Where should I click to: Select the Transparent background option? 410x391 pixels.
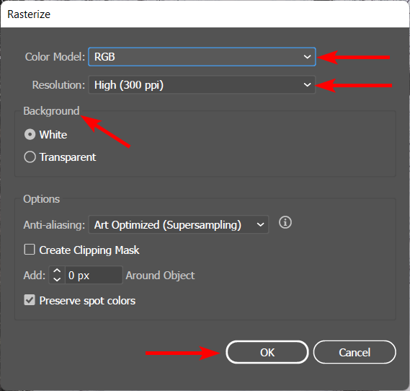tap(30, 157)
